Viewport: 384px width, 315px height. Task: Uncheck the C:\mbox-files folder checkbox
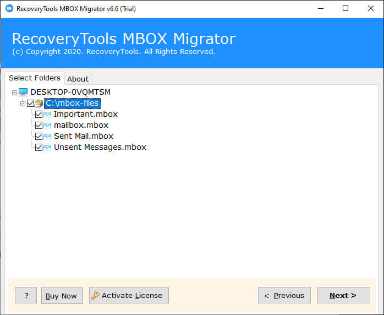tap(30, 103)
